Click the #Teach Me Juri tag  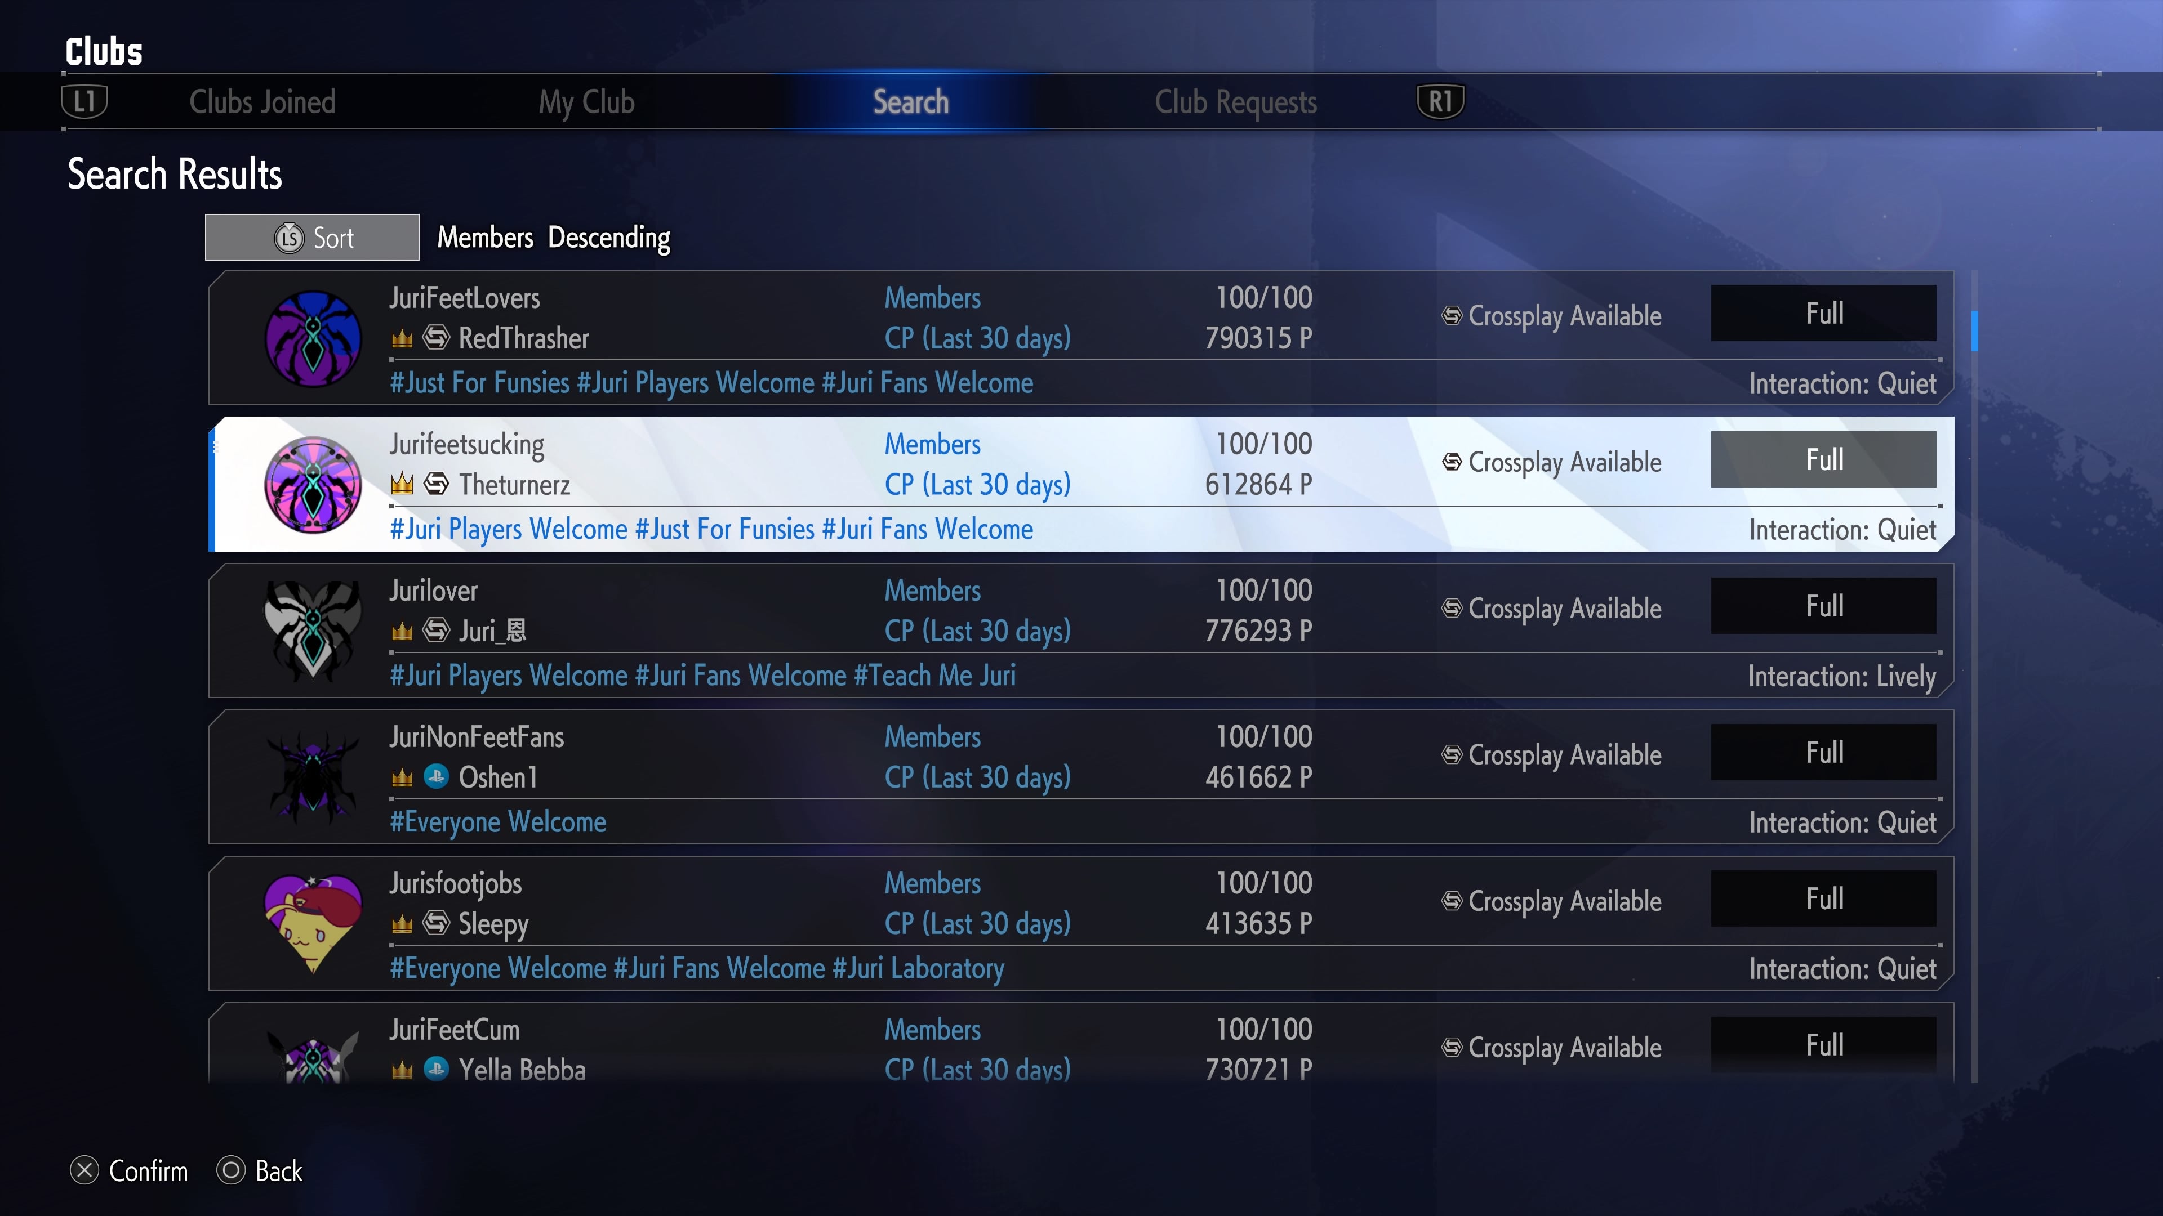pyautogui.click(x=934, y=676)
